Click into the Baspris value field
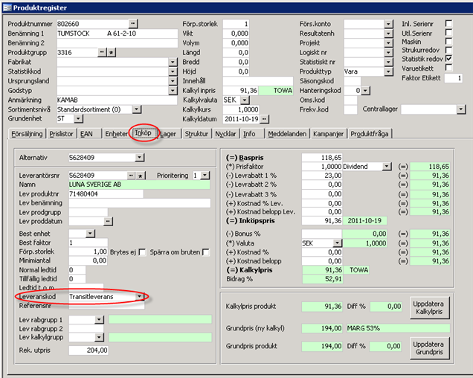 pyautogui.click(x=321, y=157)
